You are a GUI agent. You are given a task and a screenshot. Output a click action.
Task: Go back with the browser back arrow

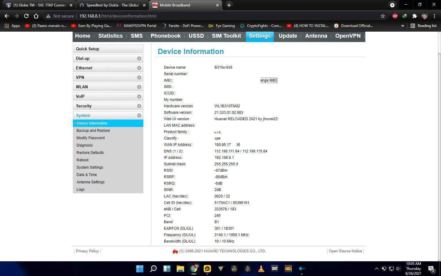(x=7, y=16)
